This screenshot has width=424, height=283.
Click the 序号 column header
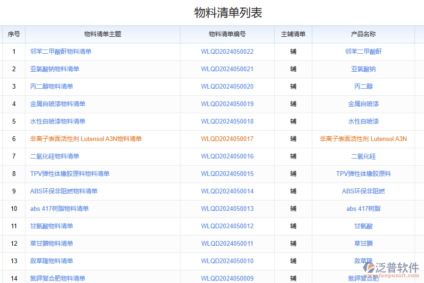(x=14, y=34)
